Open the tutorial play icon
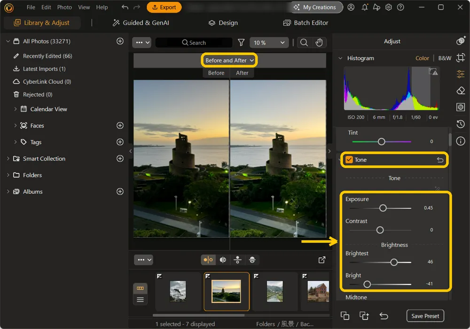Screen dimensions: 470x329 pos(376,7)
